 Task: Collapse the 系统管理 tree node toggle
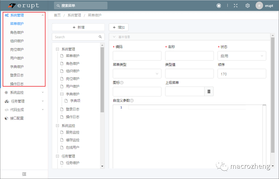click(x=57, y=49)
